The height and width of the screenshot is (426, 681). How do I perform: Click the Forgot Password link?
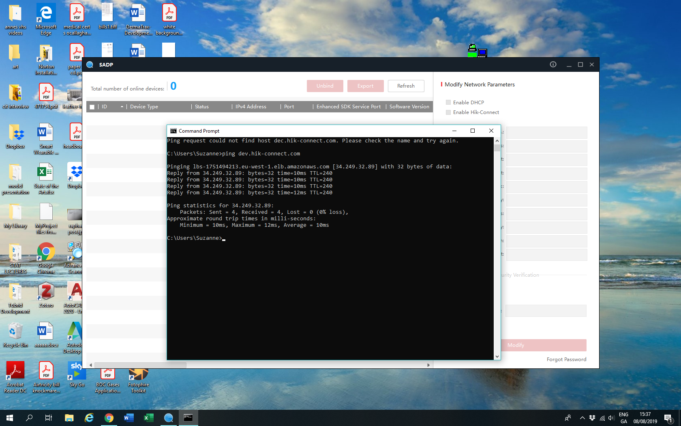[x=566, y=359]
